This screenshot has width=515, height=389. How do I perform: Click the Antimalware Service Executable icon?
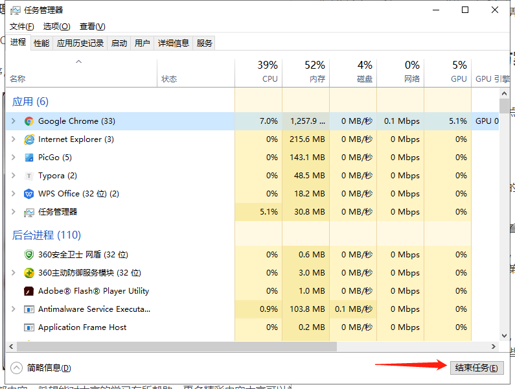29,309
